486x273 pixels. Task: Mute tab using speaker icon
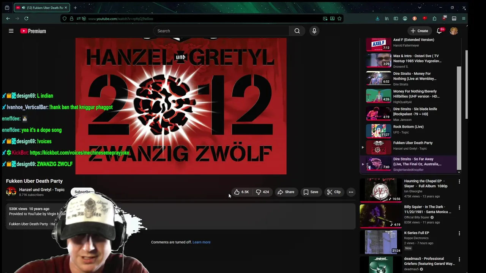24,8
